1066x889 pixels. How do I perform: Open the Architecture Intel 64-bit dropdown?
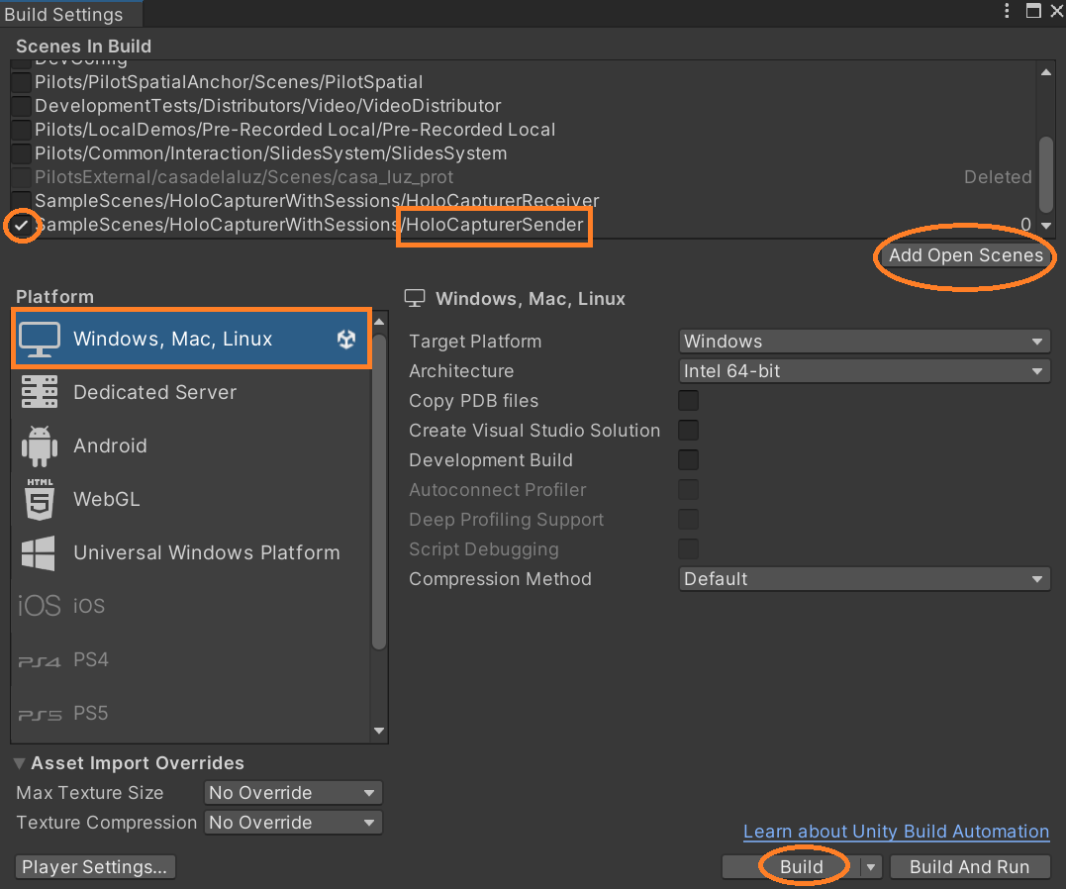(864, 371)
